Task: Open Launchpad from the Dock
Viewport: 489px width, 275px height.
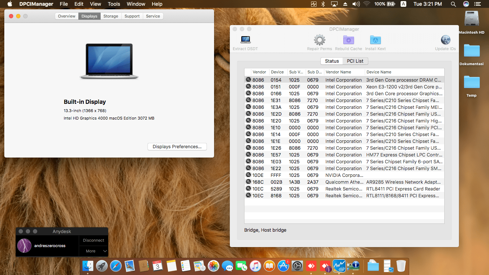Action: coord(102,266)
